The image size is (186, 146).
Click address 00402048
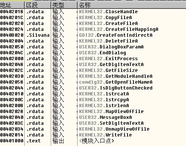(x=12, y=65)
